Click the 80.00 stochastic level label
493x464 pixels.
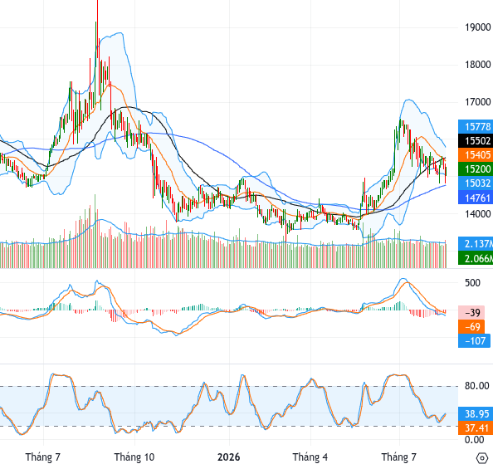477,386
